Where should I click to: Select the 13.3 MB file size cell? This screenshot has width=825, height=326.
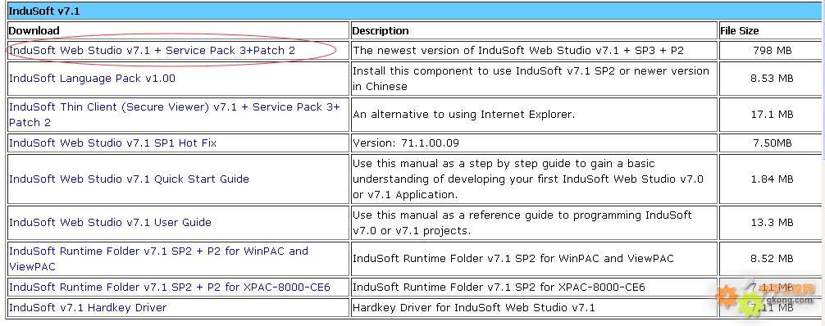(x=772, y=223)
